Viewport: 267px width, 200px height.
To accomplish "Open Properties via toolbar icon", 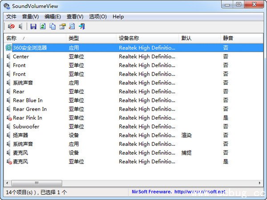I will click(x=62, y=27).
